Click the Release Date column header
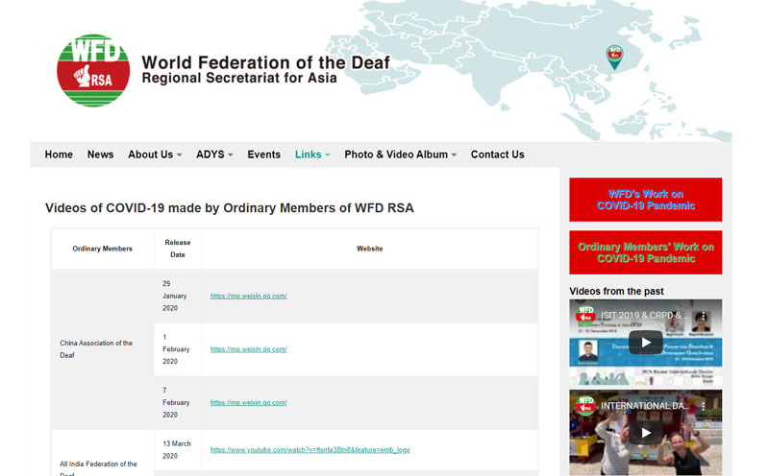769x476 pixels. tap(178, 249)
